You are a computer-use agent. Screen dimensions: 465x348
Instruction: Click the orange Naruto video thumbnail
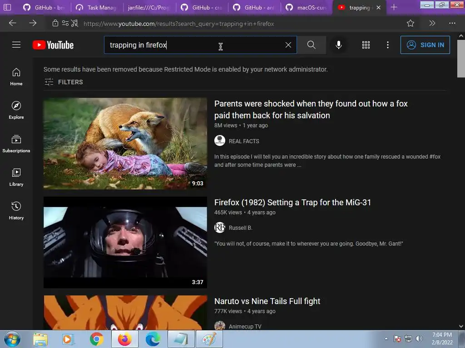(x=125, y=313)
